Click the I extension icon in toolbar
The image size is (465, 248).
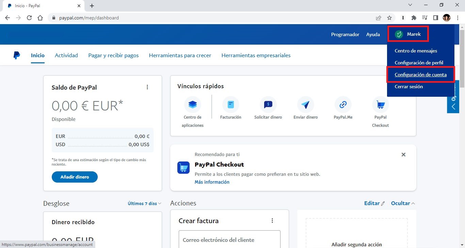point(403,18)
